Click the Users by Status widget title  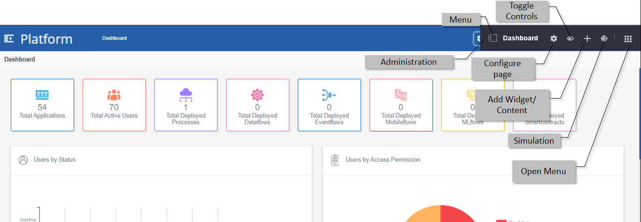(x=54, y=160)
